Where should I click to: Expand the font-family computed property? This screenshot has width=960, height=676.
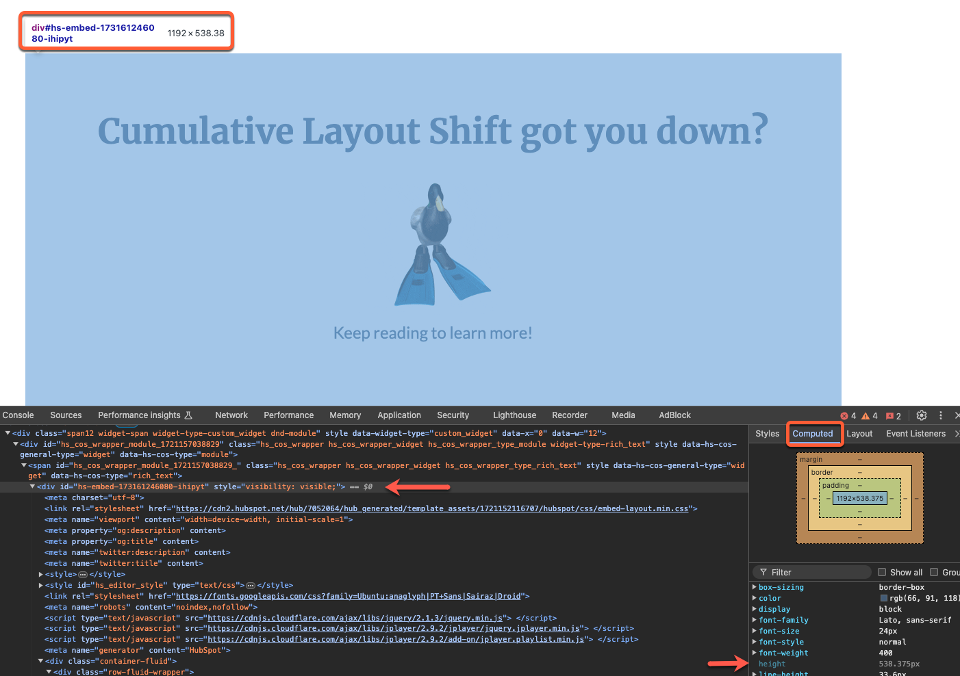click(755, 620)
